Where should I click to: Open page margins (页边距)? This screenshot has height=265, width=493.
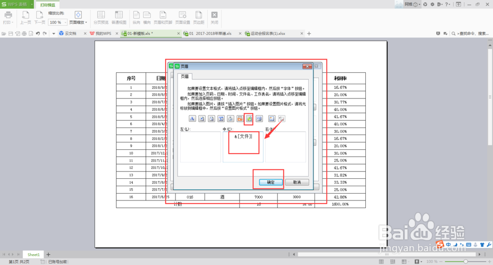[x=199, y=18]
